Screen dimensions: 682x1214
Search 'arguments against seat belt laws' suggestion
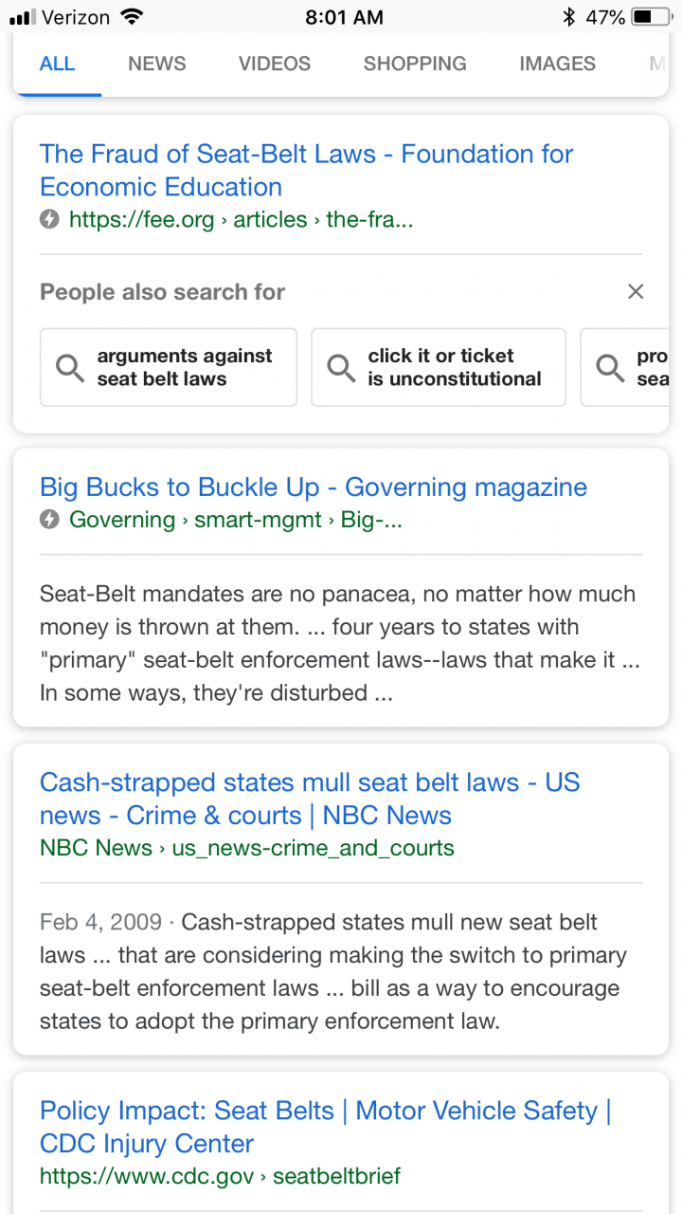(169, 367)
